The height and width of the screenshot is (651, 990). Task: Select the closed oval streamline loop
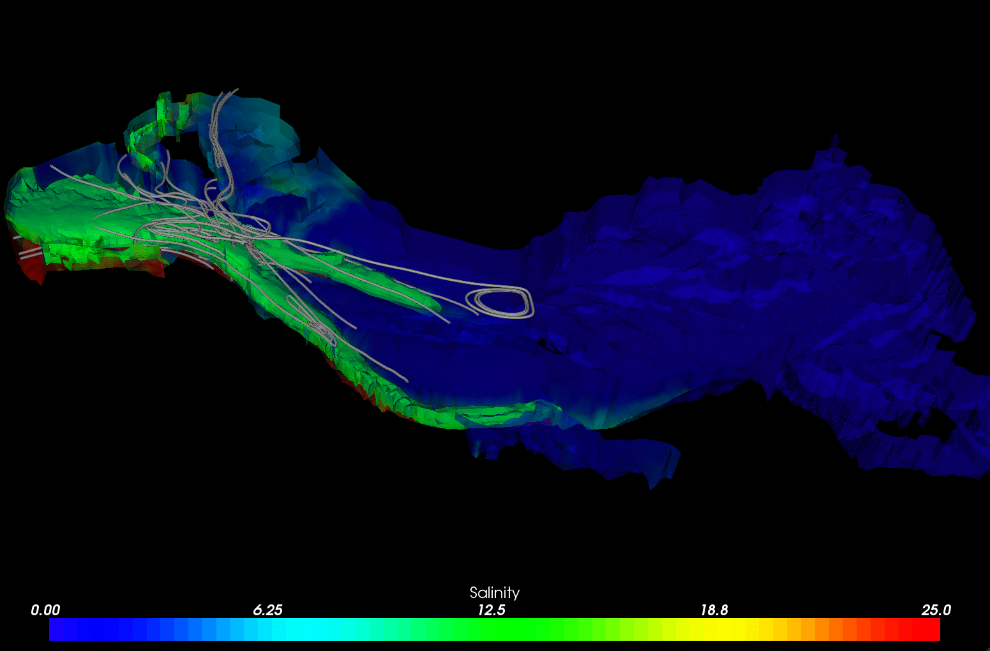[x=500, y=302]
